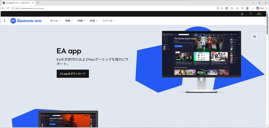Open Copilot Chat button
Image resolution: width=269 pixels, height=128 pixels.
pyautogui.click(x=260, y=8)
